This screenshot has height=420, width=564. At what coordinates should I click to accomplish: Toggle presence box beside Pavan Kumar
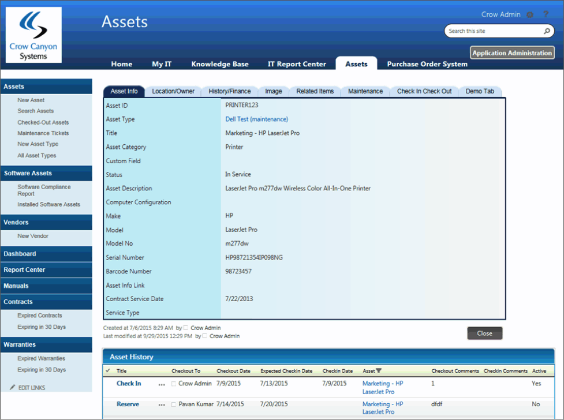(x=174, y=404)
